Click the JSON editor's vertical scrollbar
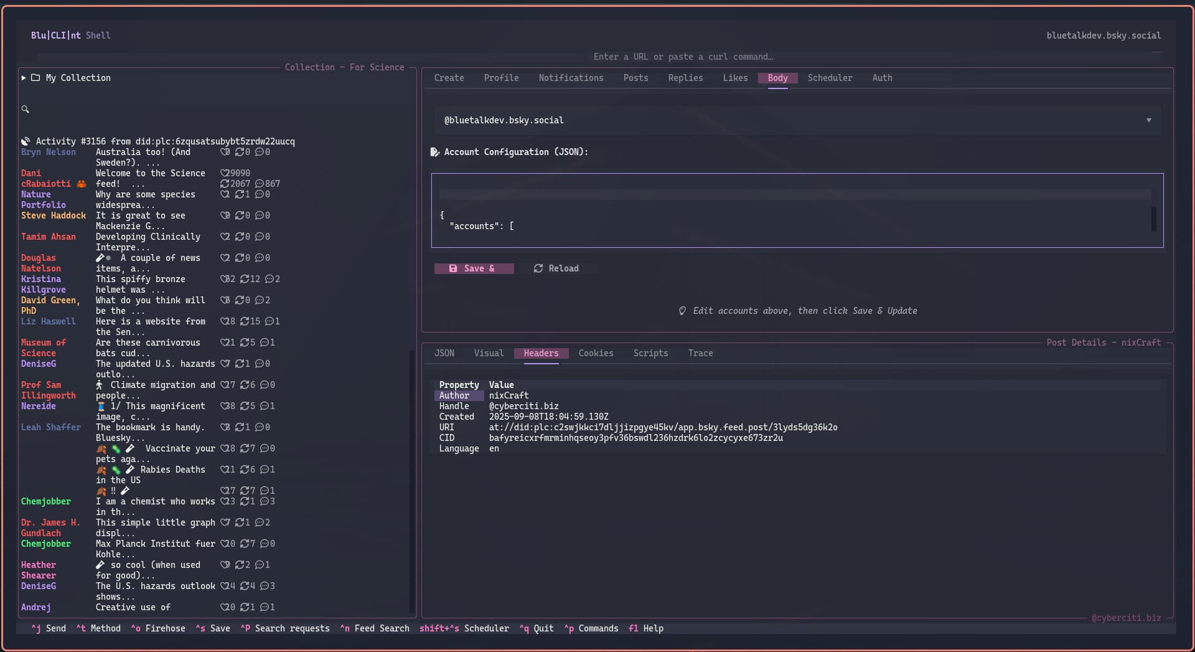1195x652 pixels. point(1153,219)
